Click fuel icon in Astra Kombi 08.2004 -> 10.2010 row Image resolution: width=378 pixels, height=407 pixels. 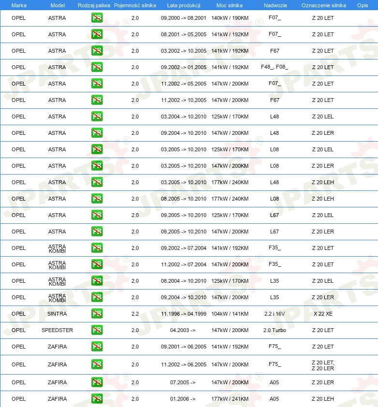(x=97, y=281)
